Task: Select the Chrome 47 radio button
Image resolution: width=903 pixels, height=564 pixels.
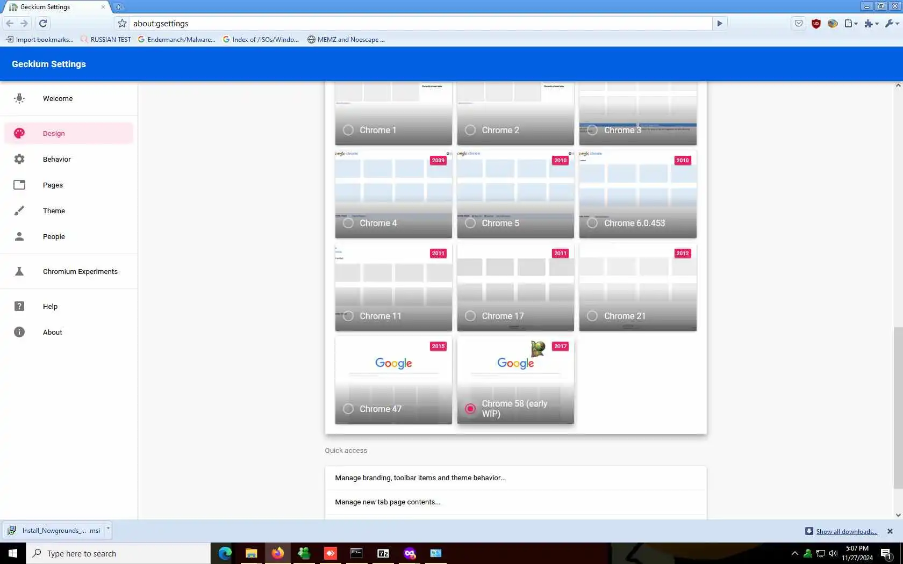Action: 348,409
